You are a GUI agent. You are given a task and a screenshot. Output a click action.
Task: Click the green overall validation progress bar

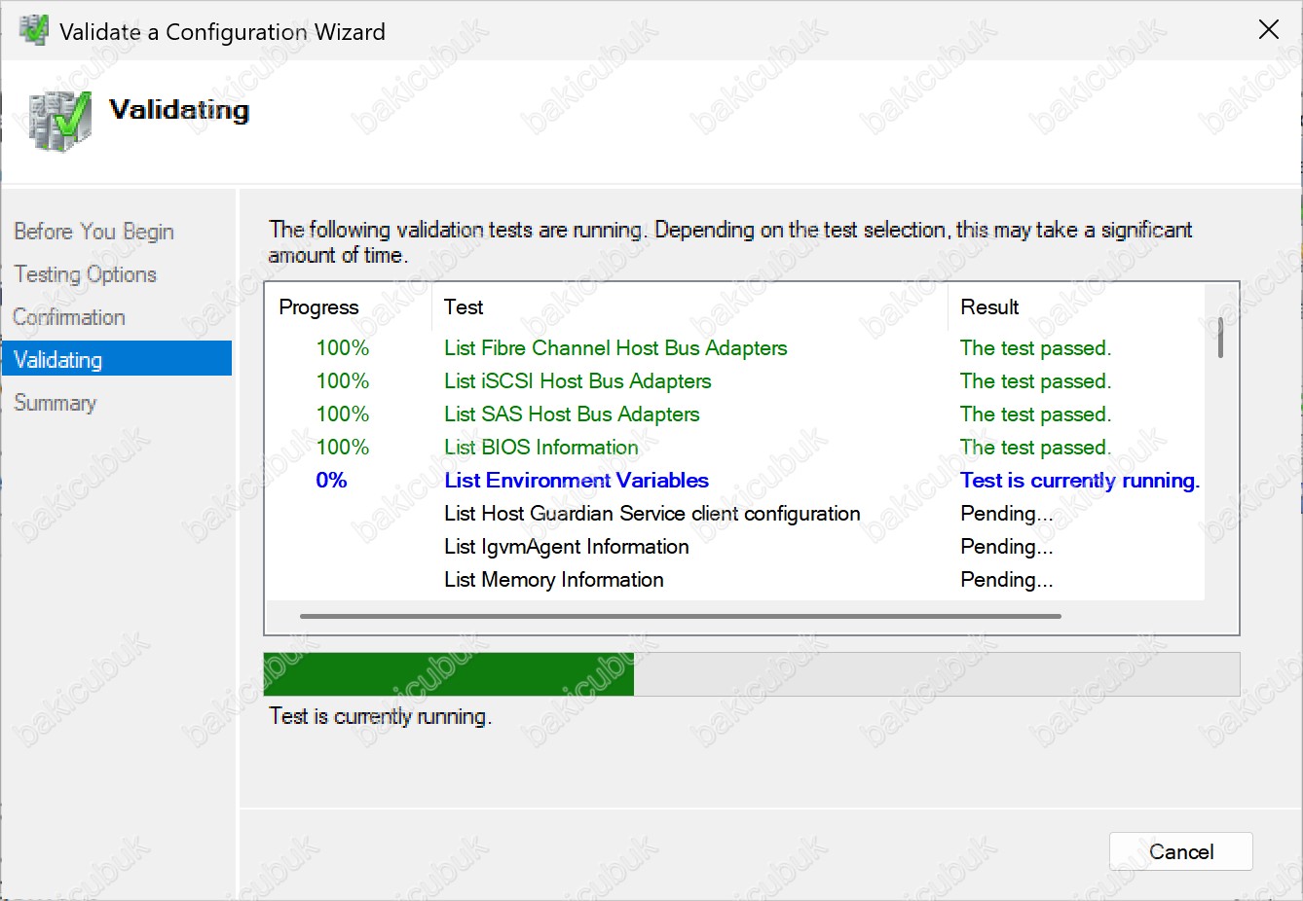(449, 674)
